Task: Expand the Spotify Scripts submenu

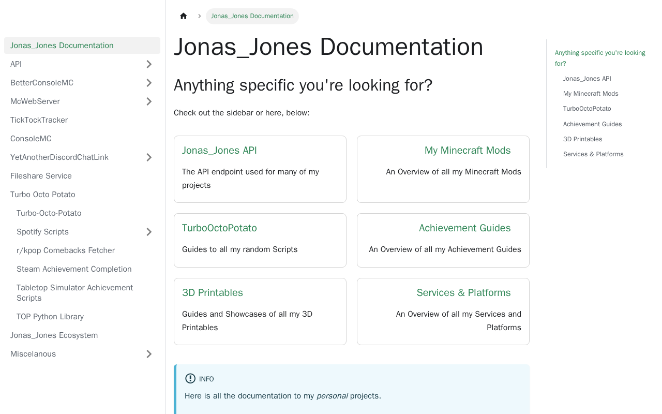Action: [x=149, y=232]
